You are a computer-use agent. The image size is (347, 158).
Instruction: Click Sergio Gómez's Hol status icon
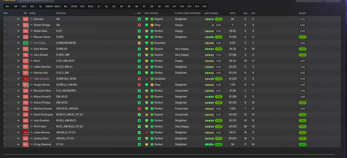pos(25,85)
